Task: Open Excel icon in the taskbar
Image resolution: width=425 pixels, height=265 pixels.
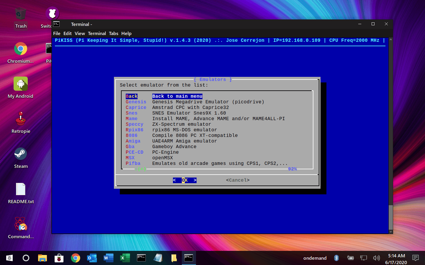Action: [x=125, y=258]
